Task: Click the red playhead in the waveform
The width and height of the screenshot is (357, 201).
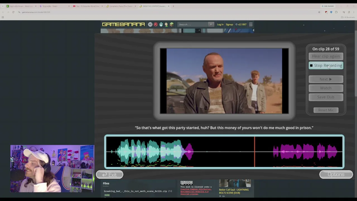Action: [x=254, y=152]
